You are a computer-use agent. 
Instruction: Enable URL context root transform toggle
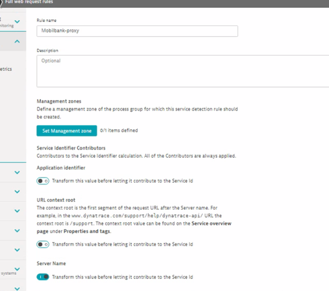[x=43, y=244]
